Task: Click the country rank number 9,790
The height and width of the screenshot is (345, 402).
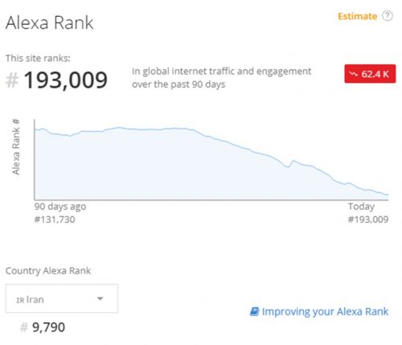Action: click(48, 327)
